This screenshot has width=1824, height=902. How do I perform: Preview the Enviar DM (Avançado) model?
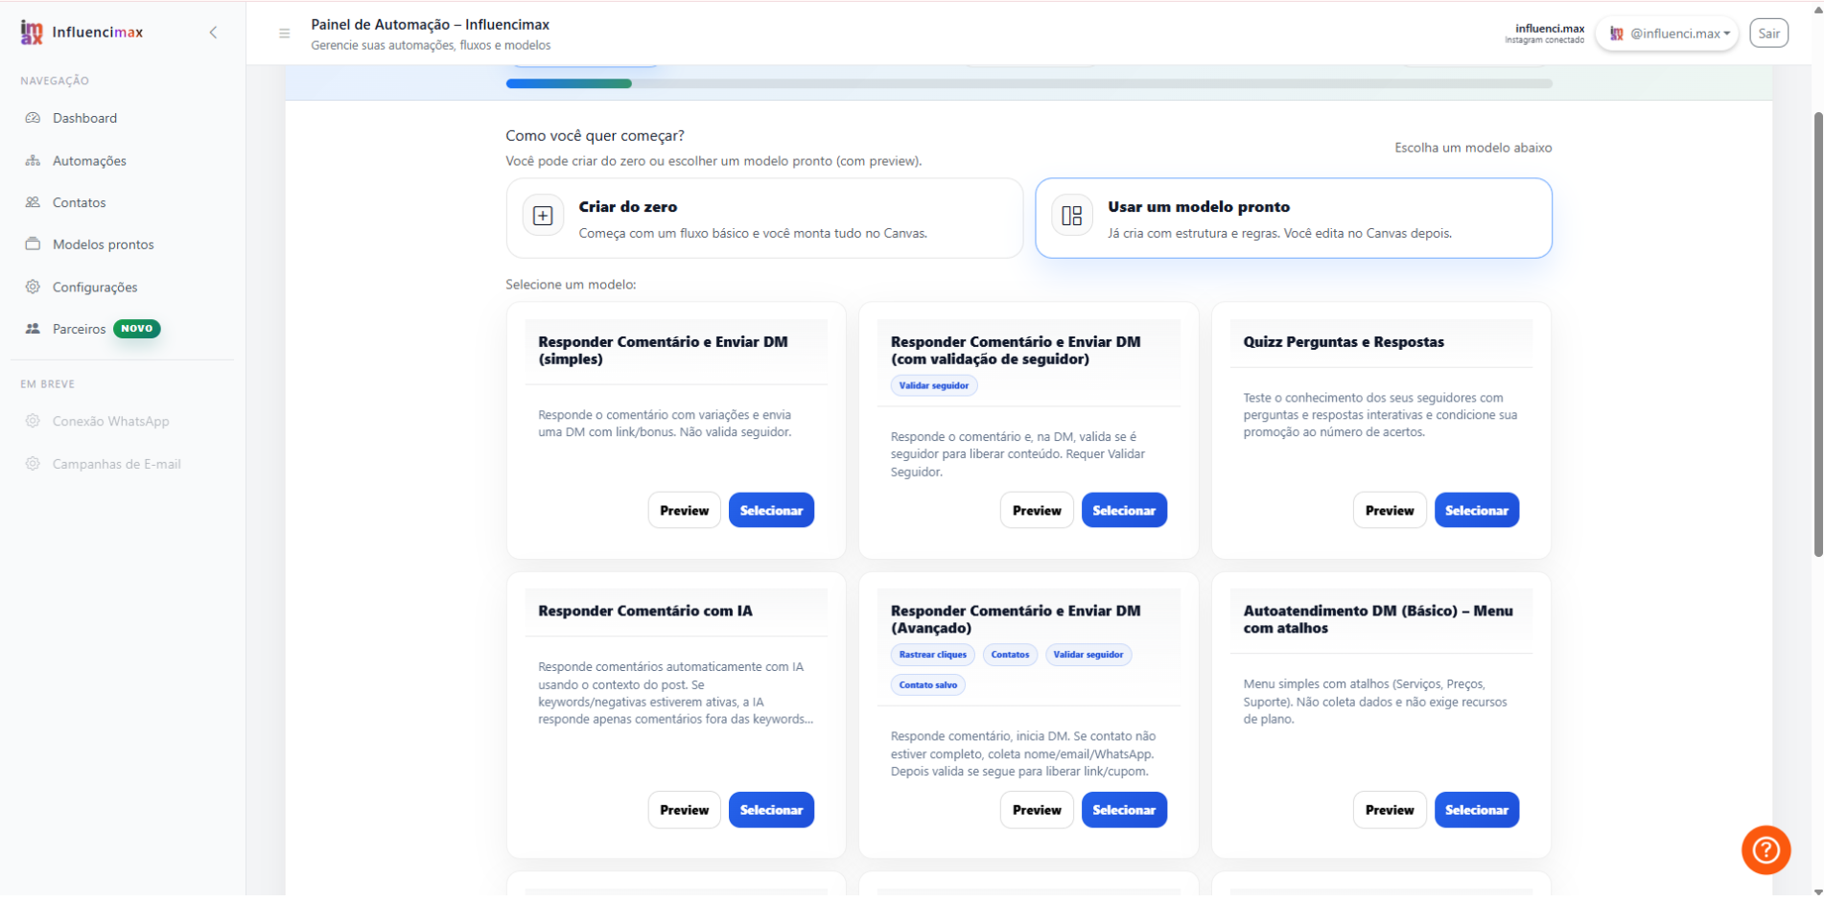(1037, 810)
